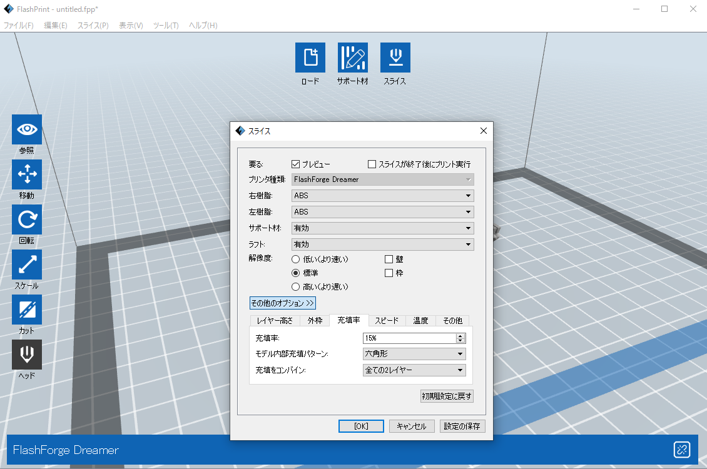707x469 pixels.
Task: Collapse その他のオプション >> section
Action: tap(283, 303)
